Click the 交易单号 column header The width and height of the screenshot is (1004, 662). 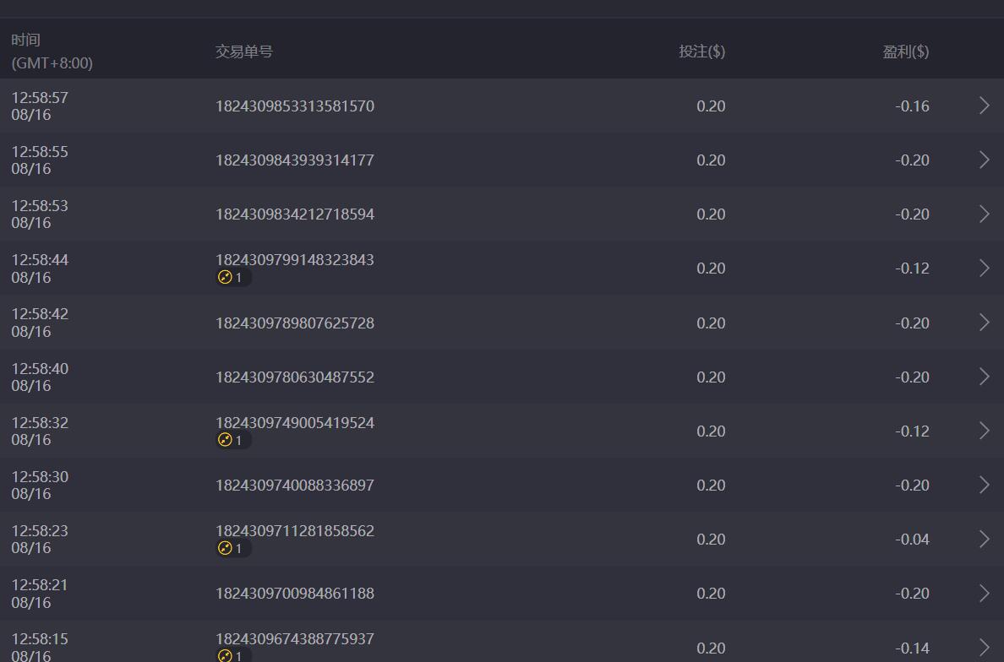(243, 52)
